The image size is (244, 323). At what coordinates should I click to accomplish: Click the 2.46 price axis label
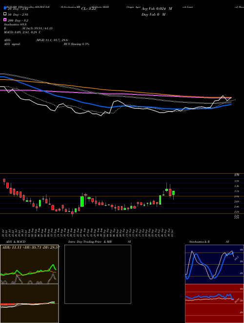[236, 207]
